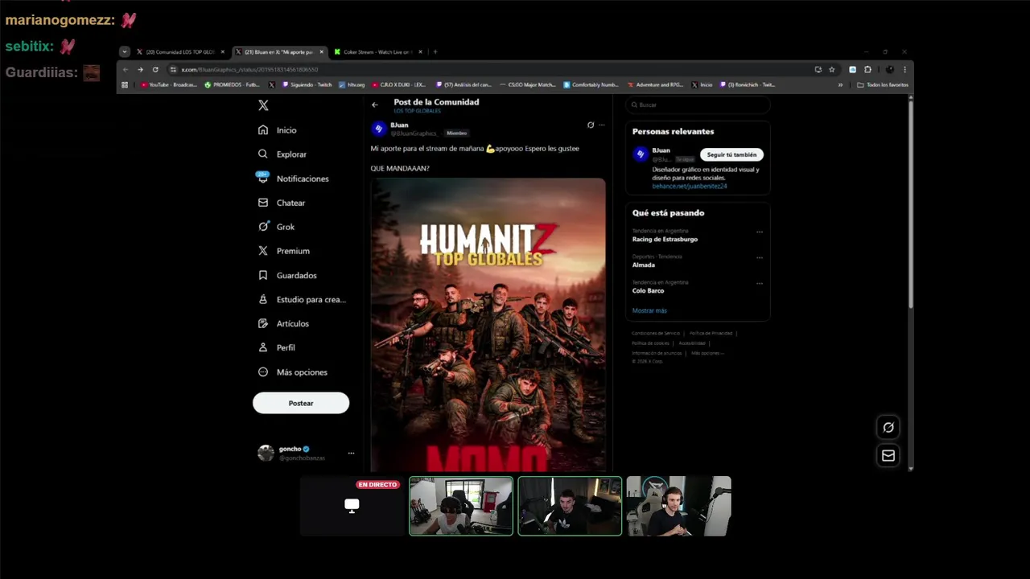Open BJuan avatar in Personas relevantes
1030x579 pixels.
(x=641, y=154)
